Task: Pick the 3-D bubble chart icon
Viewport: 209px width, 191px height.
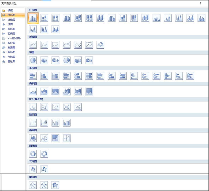Action: (x=44, y=169)
